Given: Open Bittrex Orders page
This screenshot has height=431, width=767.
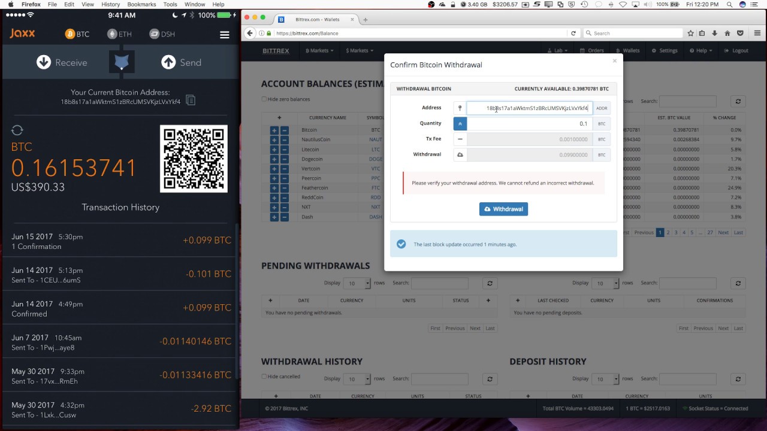Looking at the screenshot, I should point(592,50).
